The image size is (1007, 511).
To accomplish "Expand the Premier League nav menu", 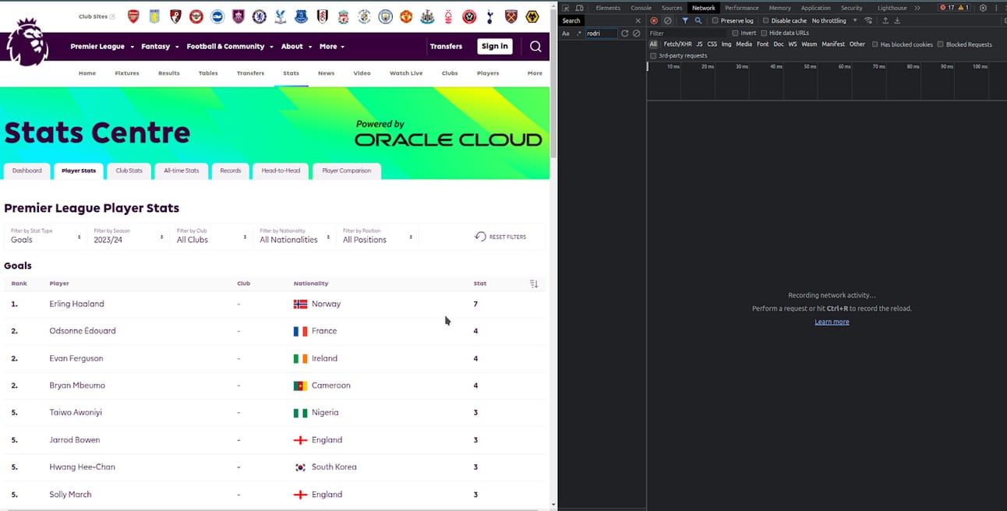I will [102, 47].
